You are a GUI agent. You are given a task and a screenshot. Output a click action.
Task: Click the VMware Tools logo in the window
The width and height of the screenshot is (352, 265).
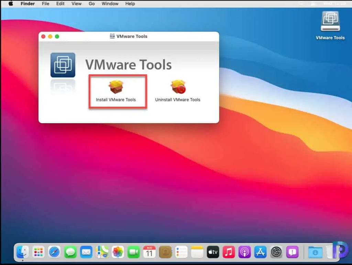coord(63,65)
